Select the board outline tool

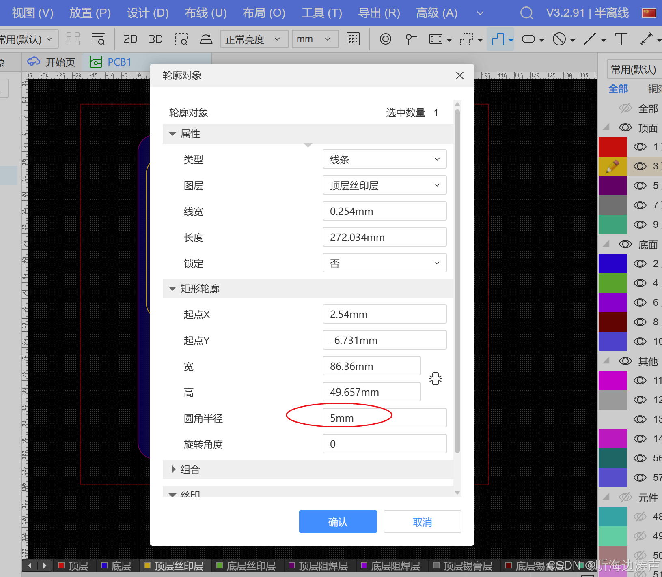tap(498, 39)
